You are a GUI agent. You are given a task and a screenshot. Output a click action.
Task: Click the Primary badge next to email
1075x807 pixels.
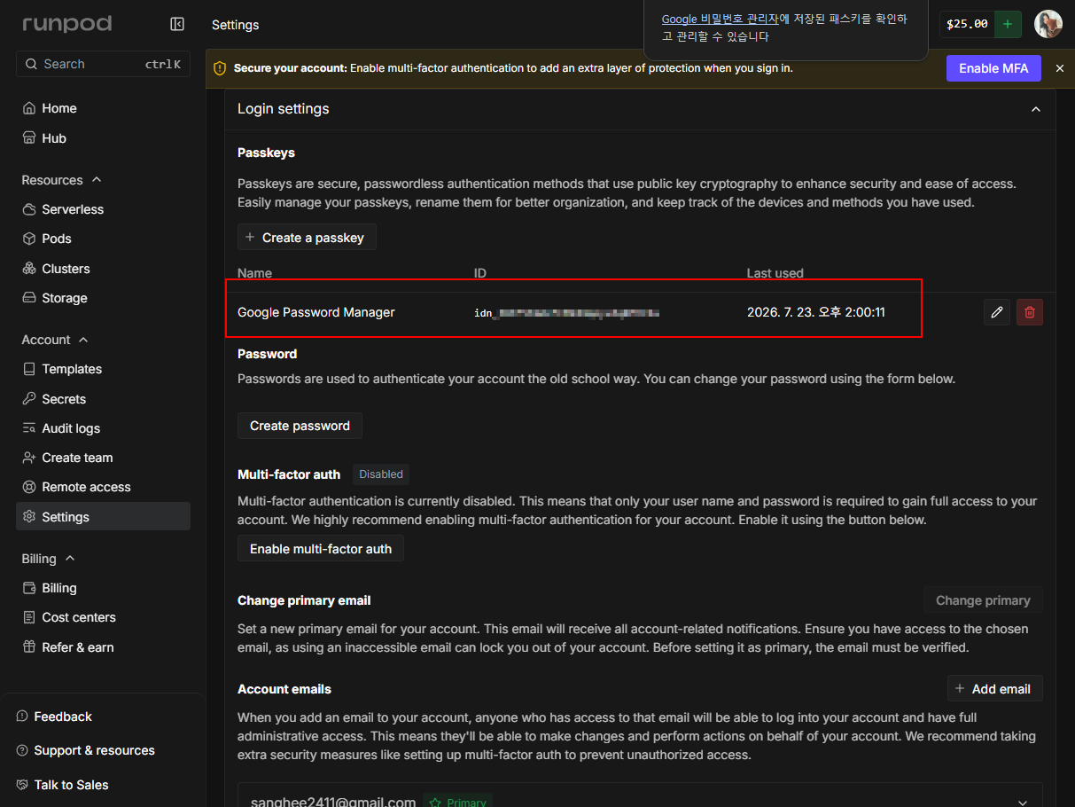pos(457,802)
